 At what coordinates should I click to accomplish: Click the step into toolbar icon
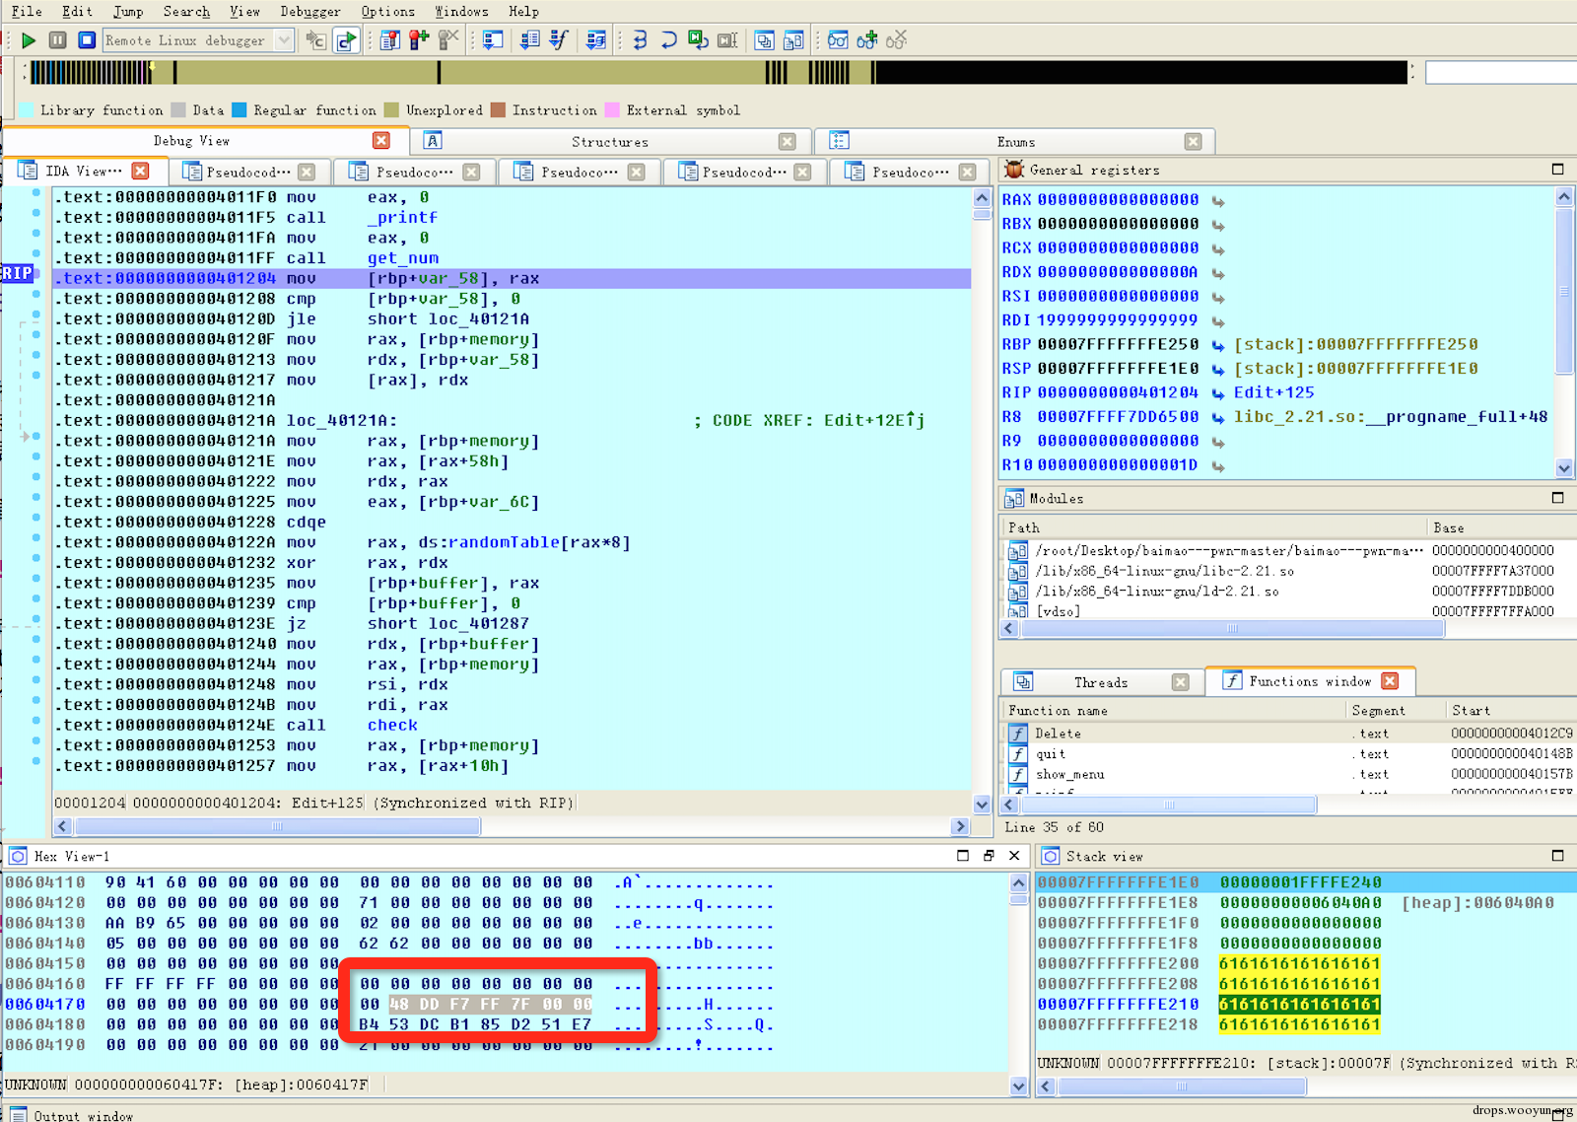[x=640, y=40]
